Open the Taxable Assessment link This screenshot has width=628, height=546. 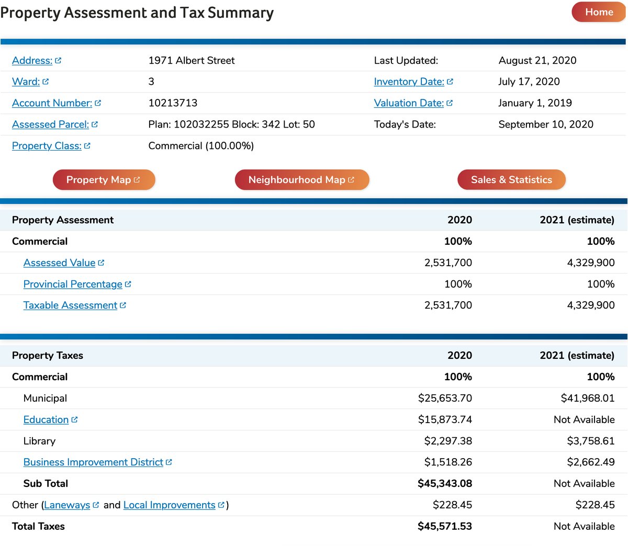70,305
